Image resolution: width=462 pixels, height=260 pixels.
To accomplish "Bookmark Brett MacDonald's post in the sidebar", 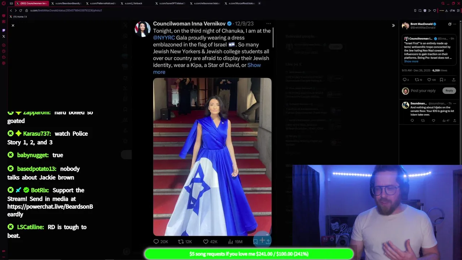I will pos(441,80).
